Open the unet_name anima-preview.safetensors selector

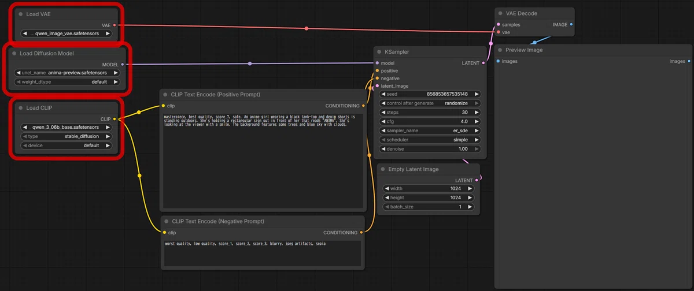click(67, 73)
